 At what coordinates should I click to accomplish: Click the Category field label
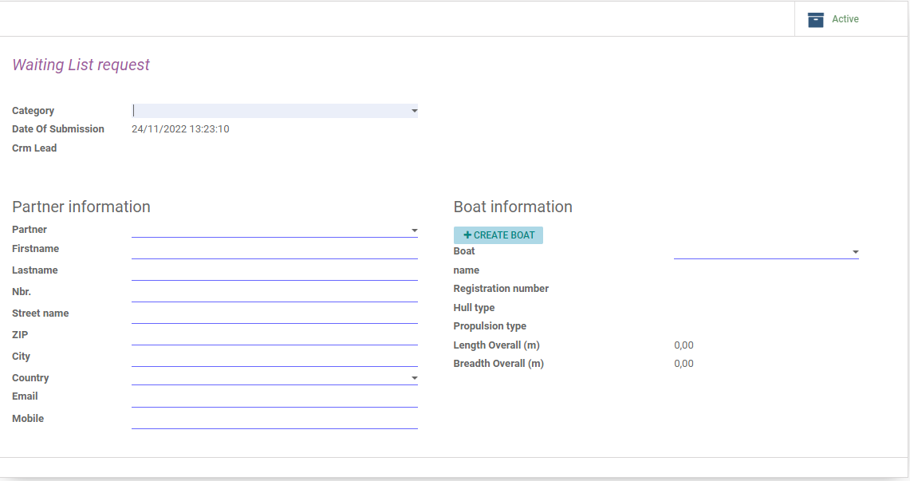(33, 110)
